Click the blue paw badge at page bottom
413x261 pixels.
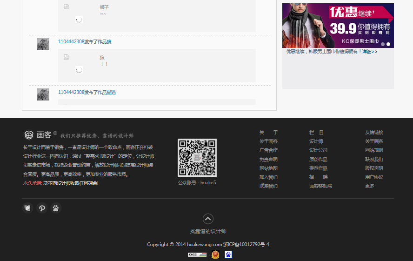pyautogui.click(x=228, y=254)
